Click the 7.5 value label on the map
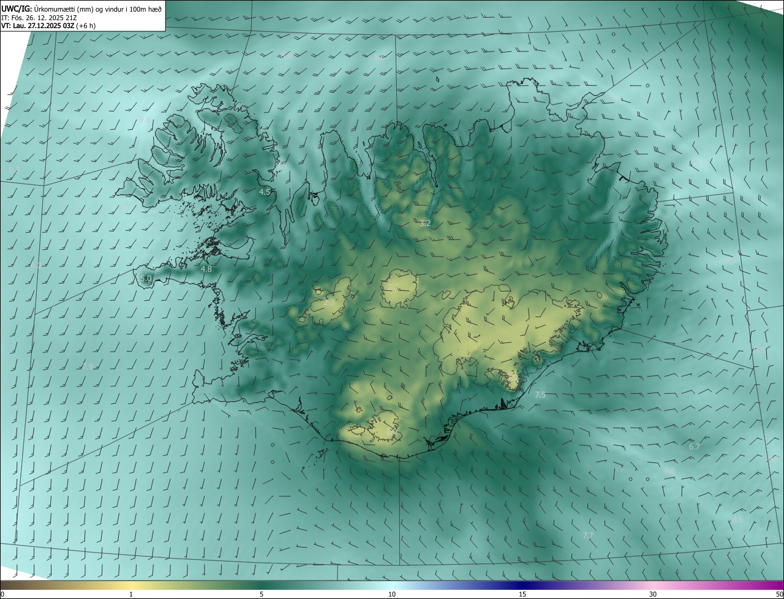Image resolution: width=784 pixels, height=599 pixels. tap(540, 395)
